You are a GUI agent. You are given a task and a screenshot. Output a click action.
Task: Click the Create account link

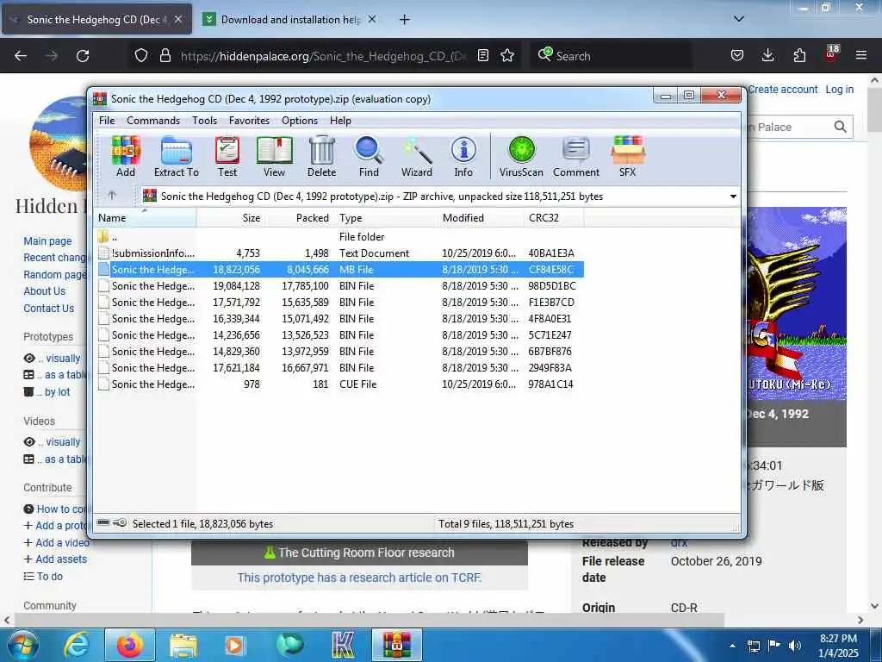[782, 90]
